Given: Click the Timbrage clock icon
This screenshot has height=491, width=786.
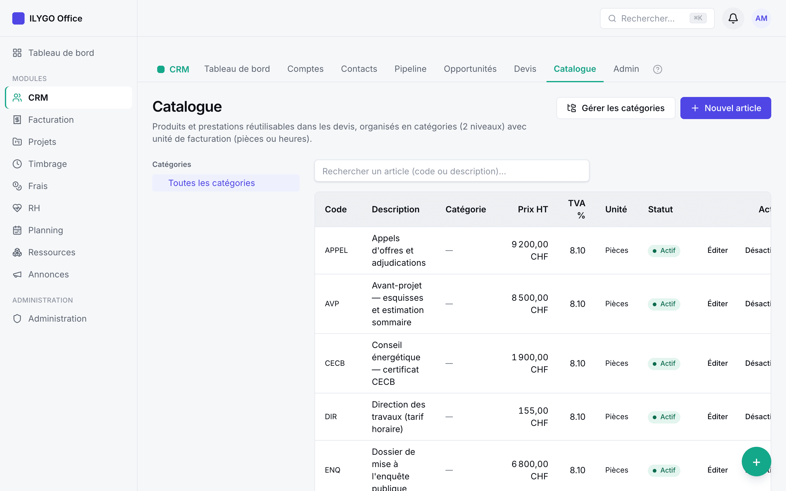Looking at the screenshot, I should point(17,164).
